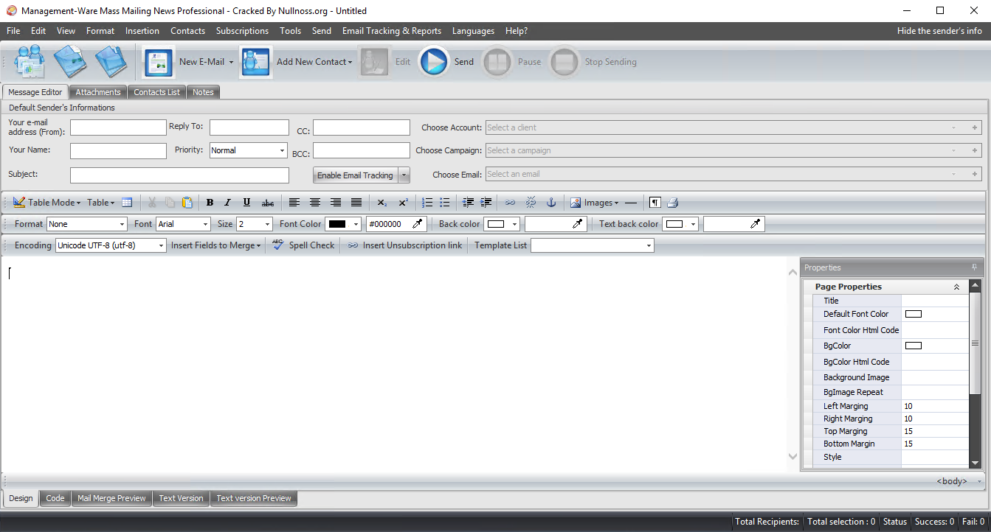Screen dimensions: 991x532
Task: Pick text back color with its eyedropper
Action: click(756, 224)
